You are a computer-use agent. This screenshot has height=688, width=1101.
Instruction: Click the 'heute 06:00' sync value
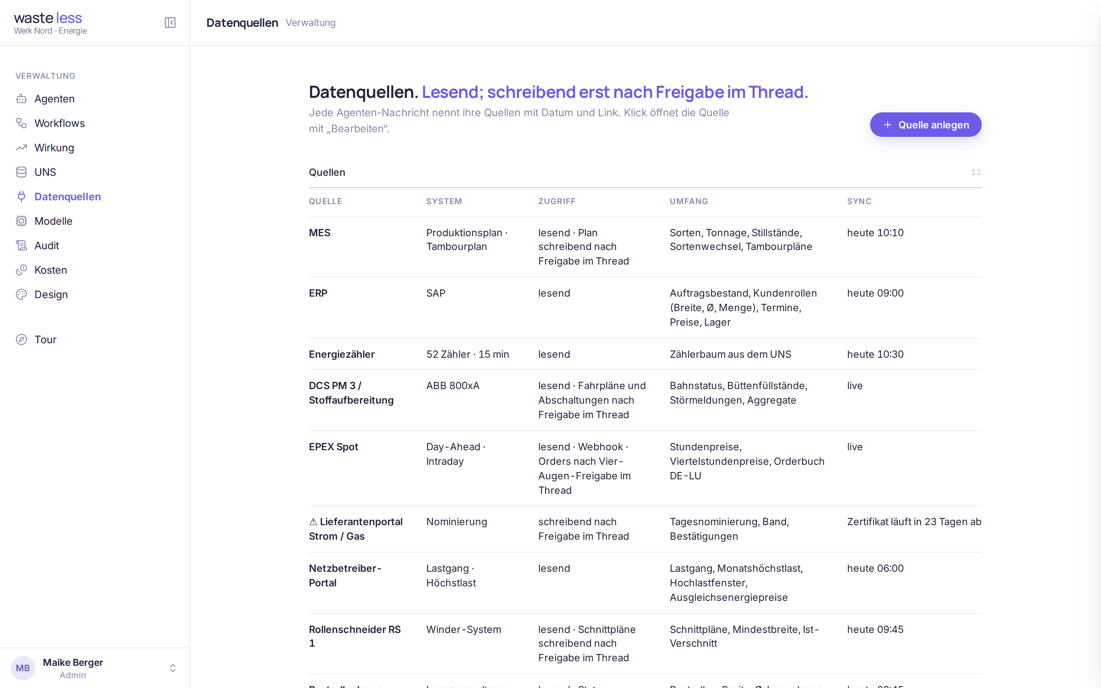coord(875,569)
